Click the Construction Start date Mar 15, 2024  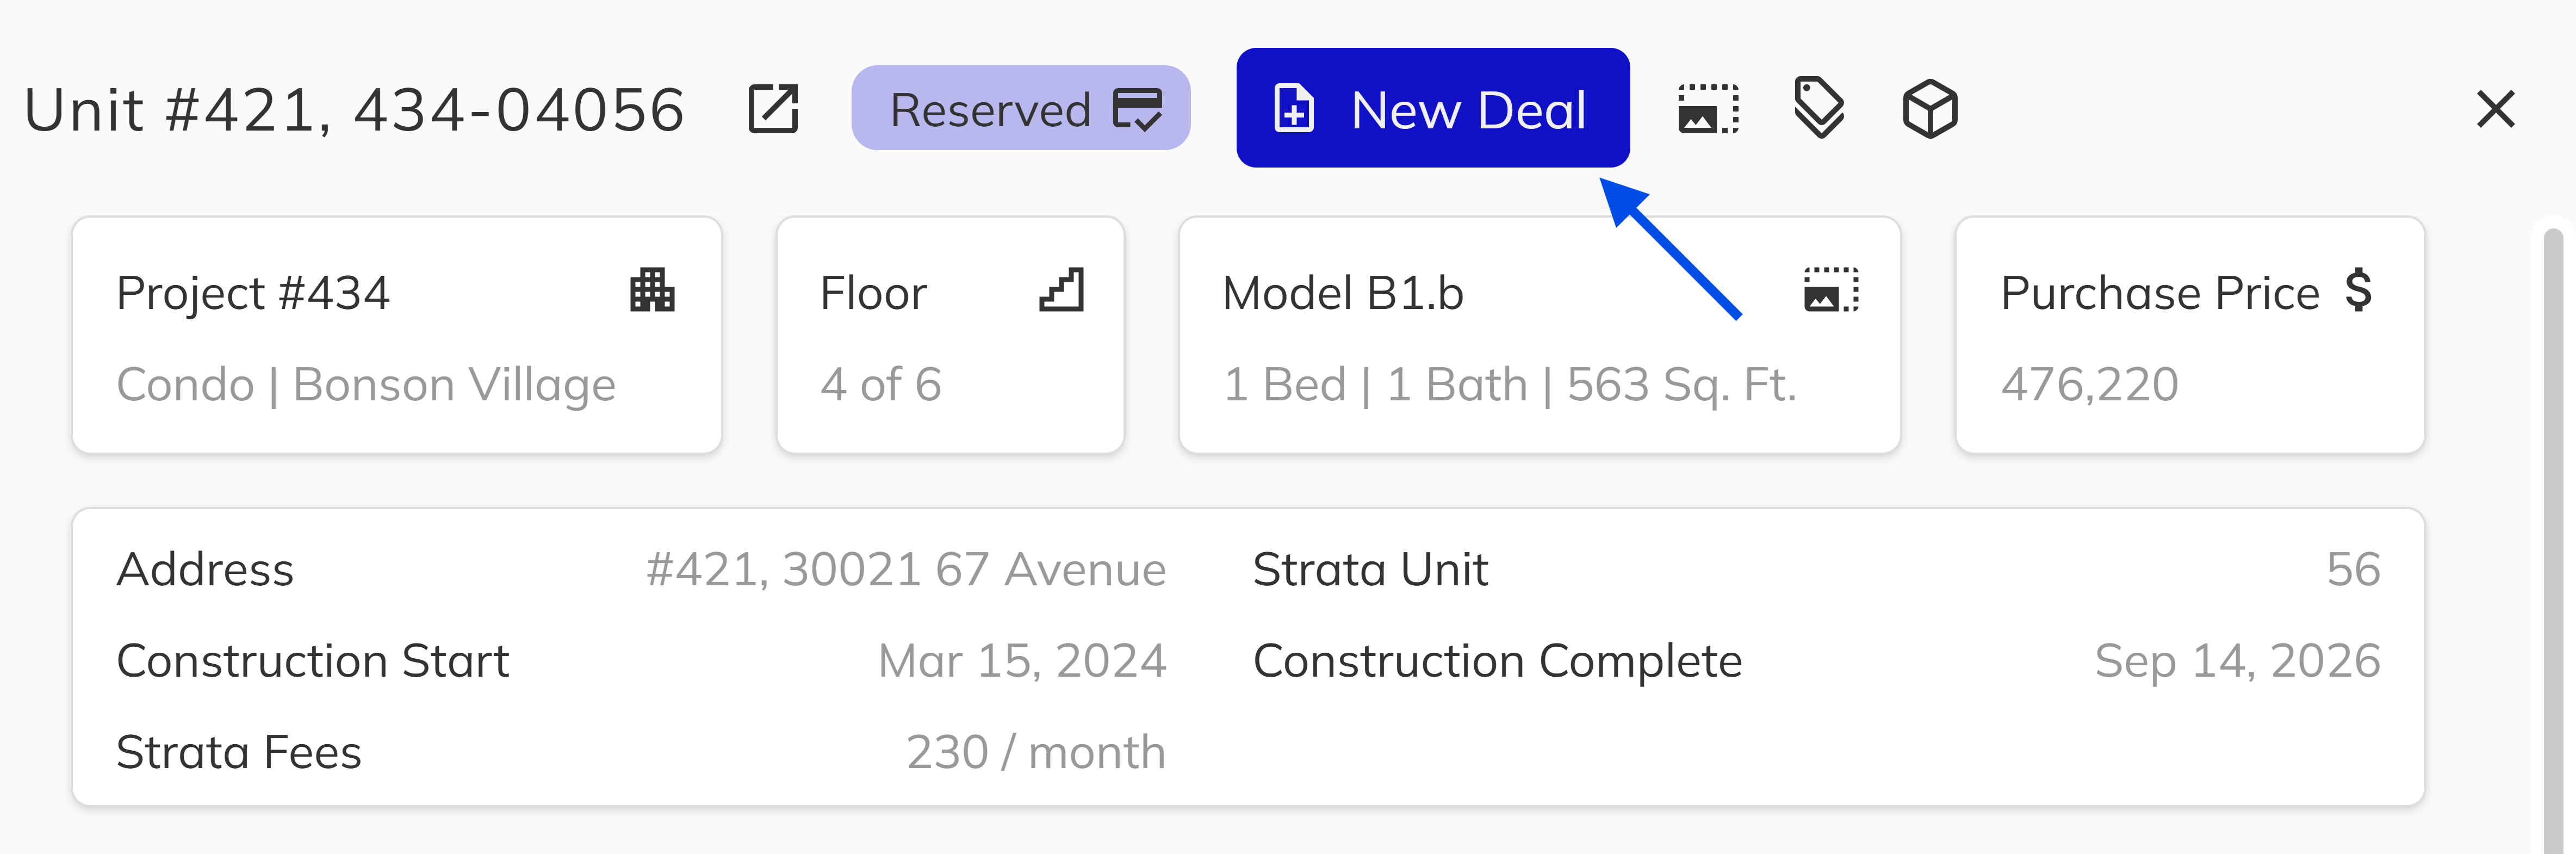pos(1021,661)
